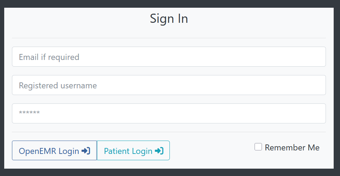The image size is (340, 176).
Task: Enable the Remember Me option
Action: point(258,147)
